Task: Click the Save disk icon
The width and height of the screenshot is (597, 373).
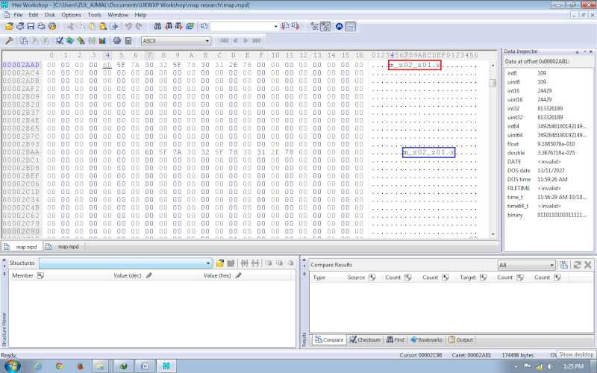Action: (31, 26)
